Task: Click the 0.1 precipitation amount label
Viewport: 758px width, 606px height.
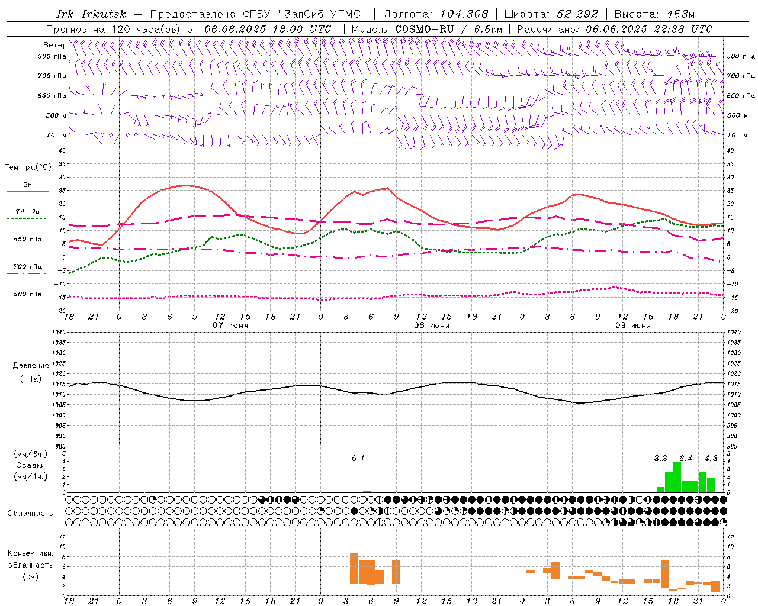Action: [358, 459]
